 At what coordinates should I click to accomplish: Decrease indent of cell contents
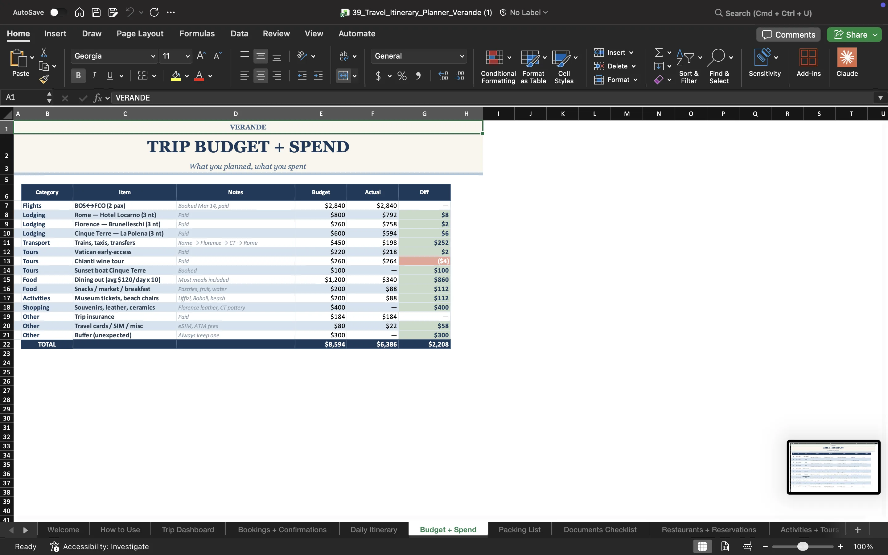(x=302, y=76)
